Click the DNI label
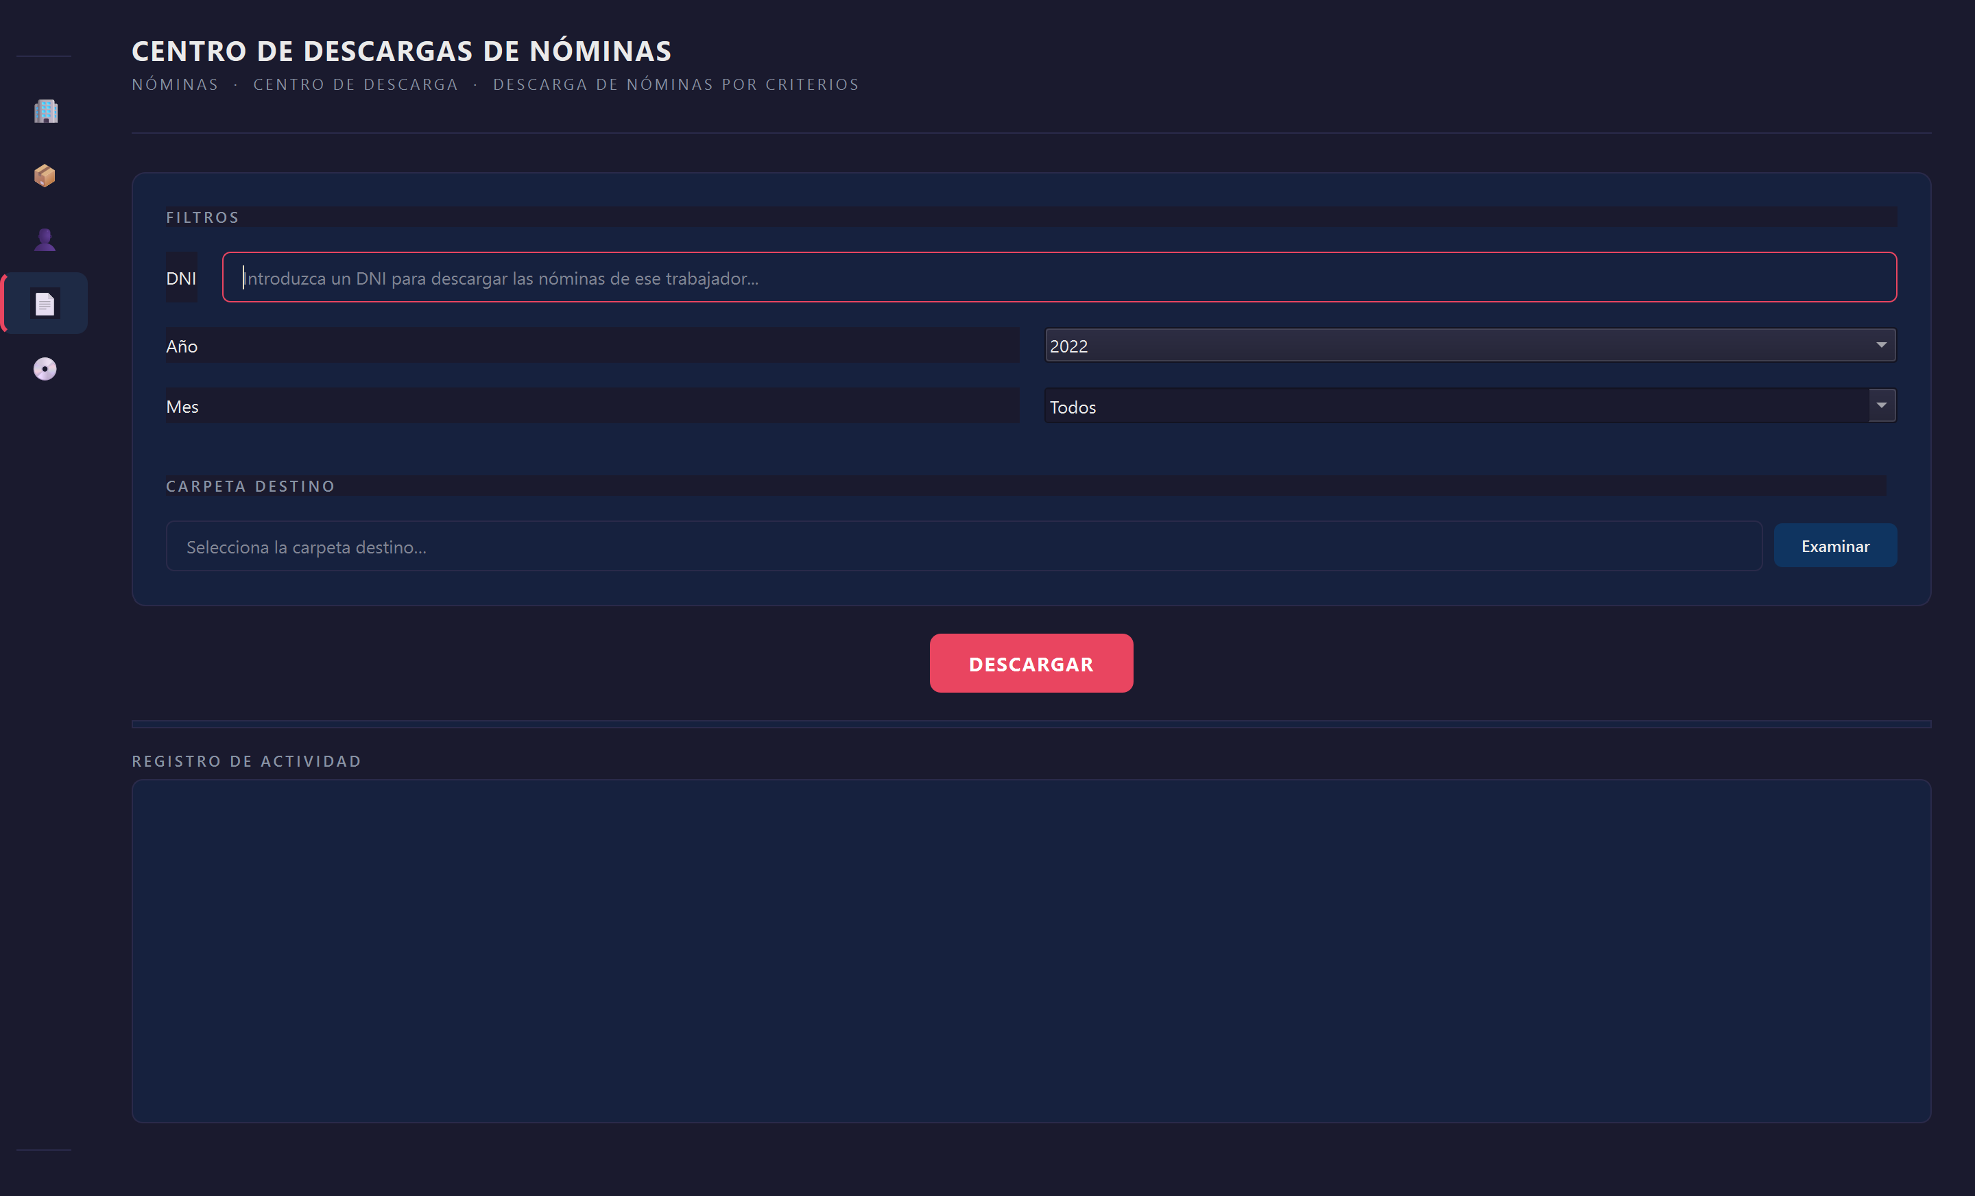 pyautogui.click(x=181, y=278)
